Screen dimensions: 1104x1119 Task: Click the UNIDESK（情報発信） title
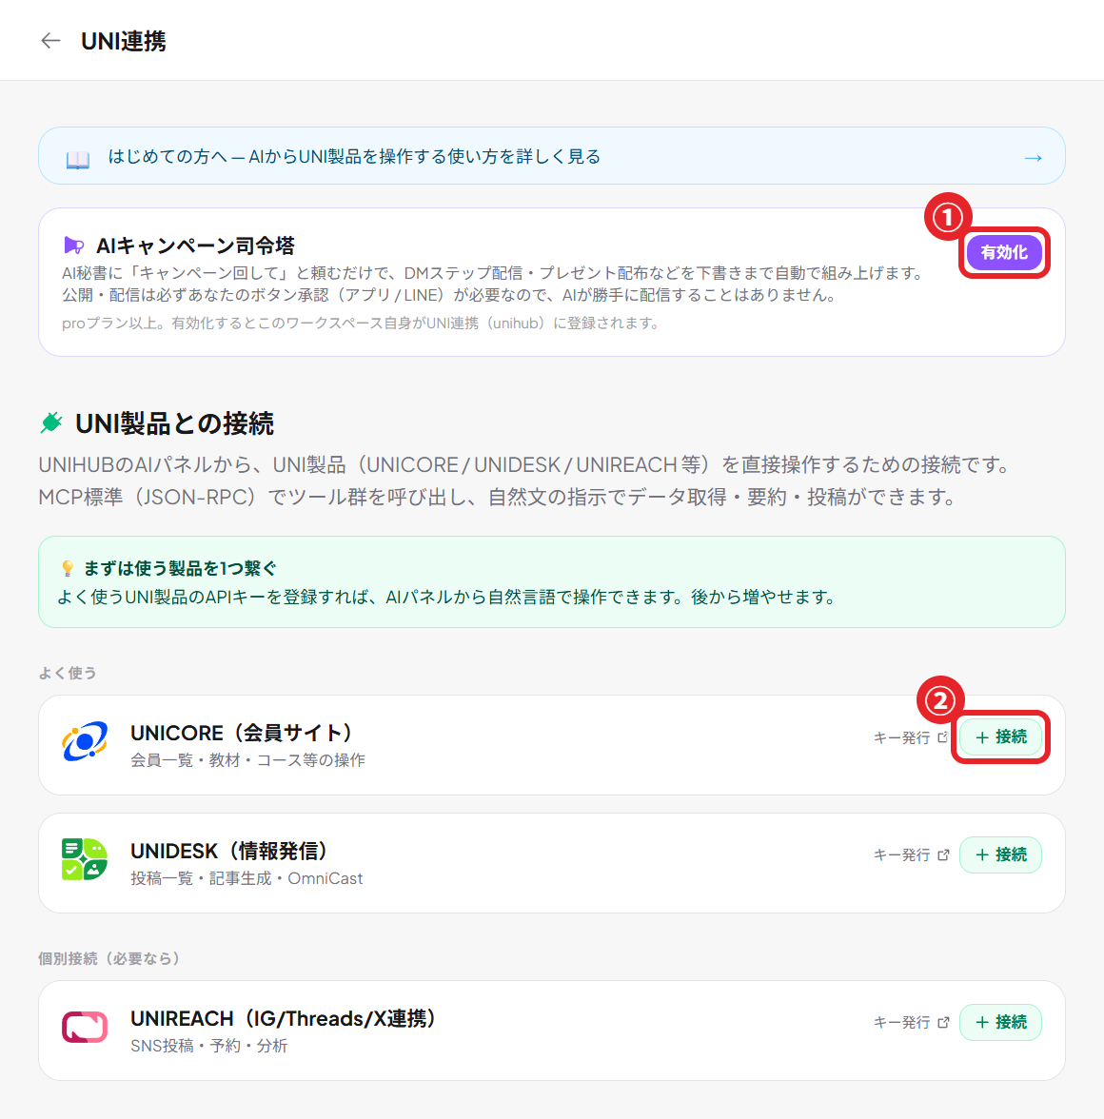pos(229,851)
